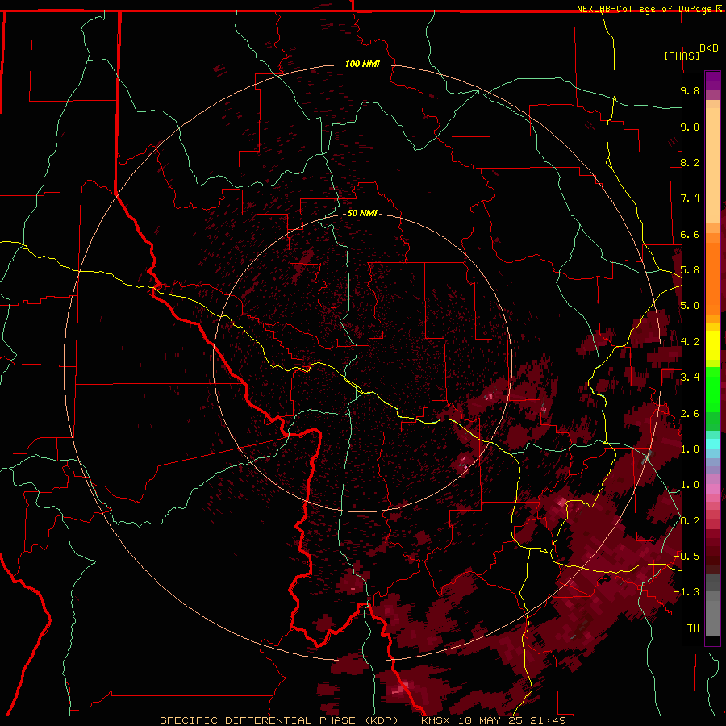
Task: Click the [PHAS] units label
Action: (682, 56)
